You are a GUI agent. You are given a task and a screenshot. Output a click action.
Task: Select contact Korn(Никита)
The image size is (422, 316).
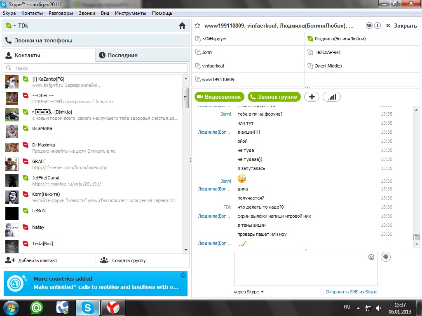click(93, 197)
